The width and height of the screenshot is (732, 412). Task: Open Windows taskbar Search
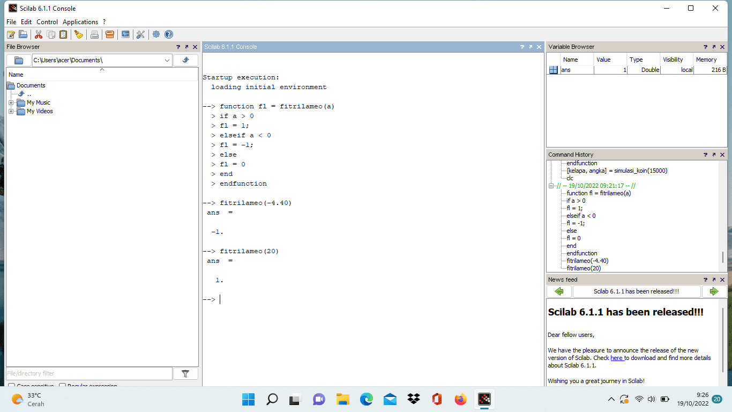point(272,399)
